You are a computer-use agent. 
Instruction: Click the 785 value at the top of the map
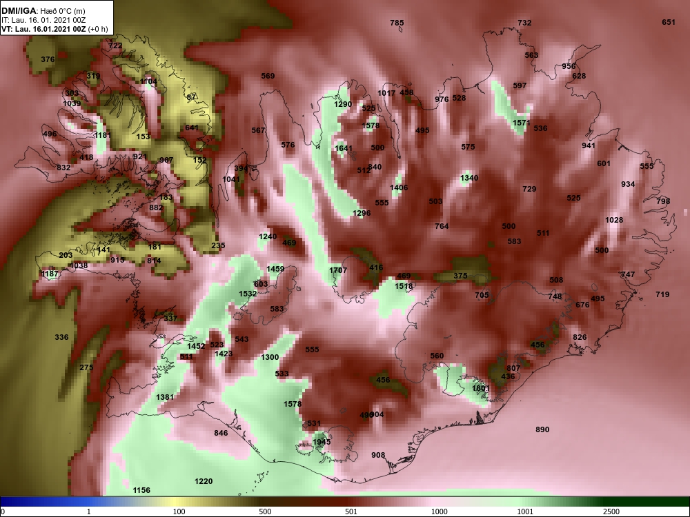click(x=397, y=23)
